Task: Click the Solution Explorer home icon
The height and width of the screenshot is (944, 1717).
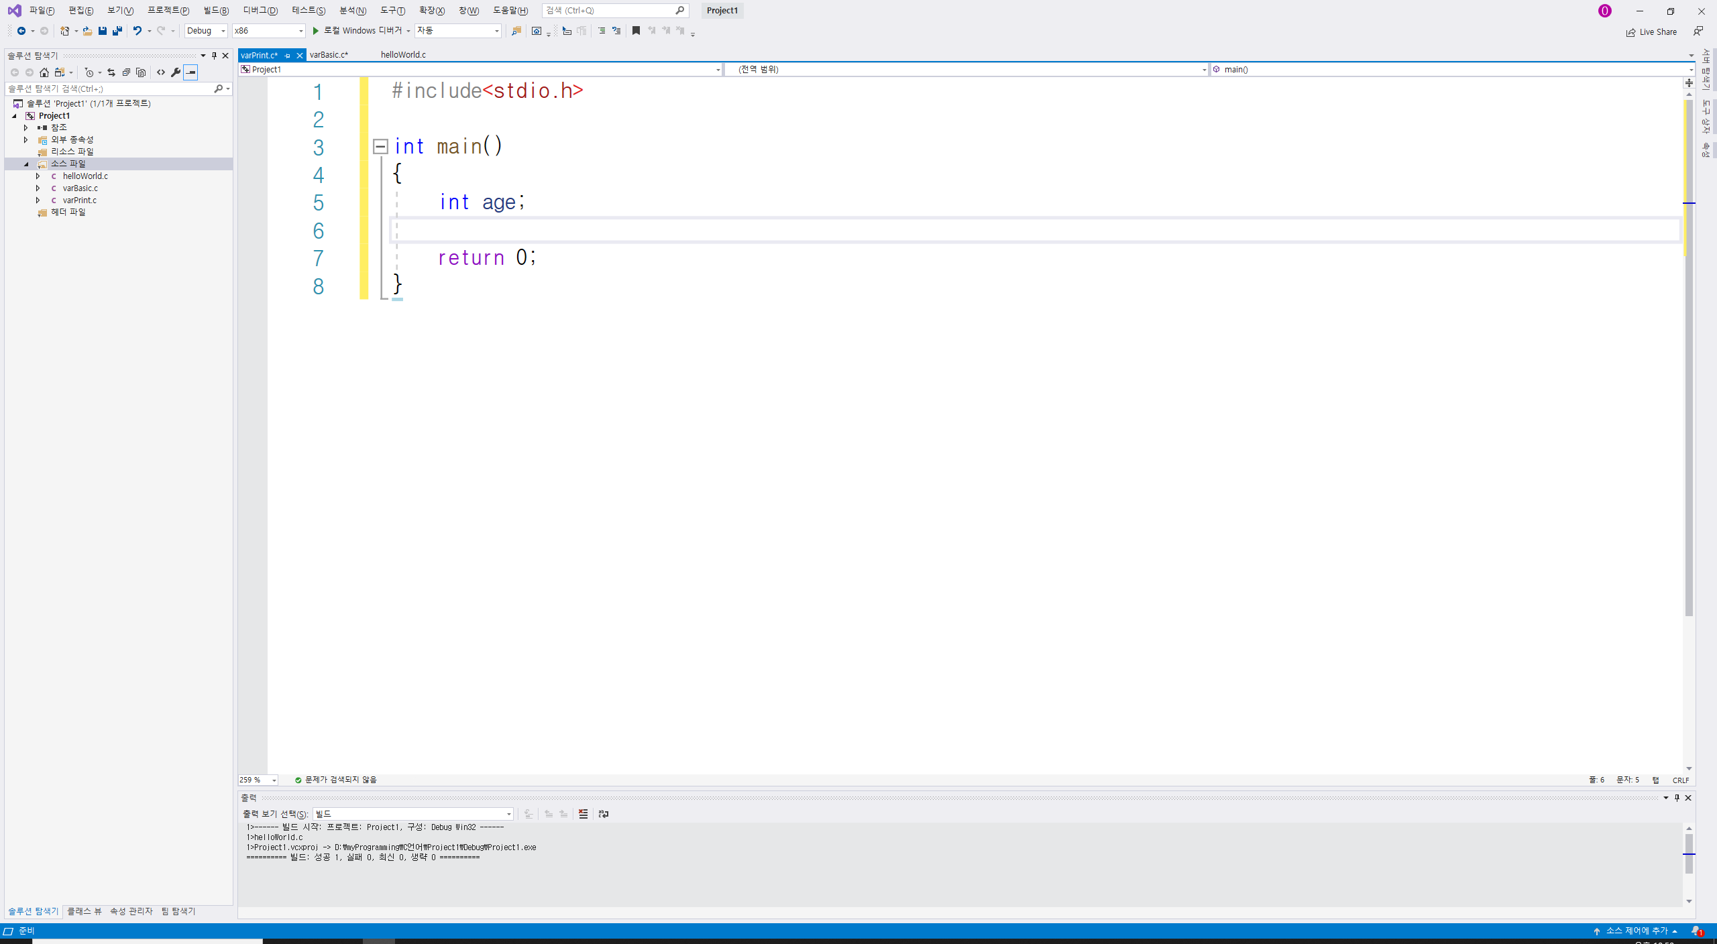Action: tap(44, 72)
